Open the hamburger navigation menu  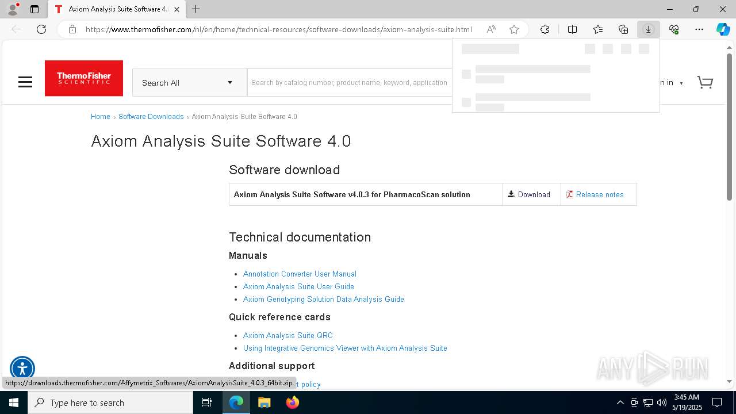[x=25, y=82]
